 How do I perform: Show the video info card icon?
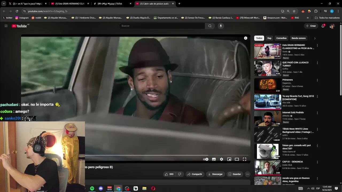pyautogui.click(x=246, y=38)
